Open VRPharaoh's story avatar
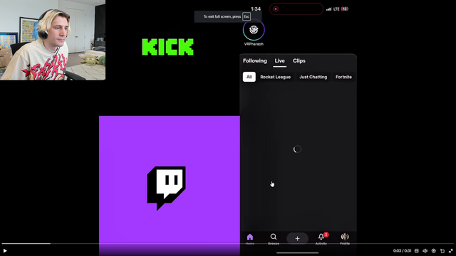 pyautogui.click(x=254, y=30)
